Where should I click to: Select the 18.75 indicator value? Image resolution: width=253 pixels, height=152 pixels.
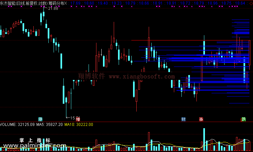(x=227, y=3)
